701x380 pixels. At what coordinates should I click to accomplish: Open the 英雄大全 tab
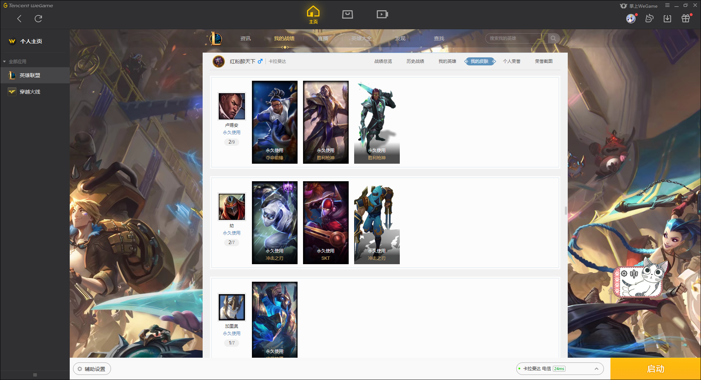coord(361,38)
